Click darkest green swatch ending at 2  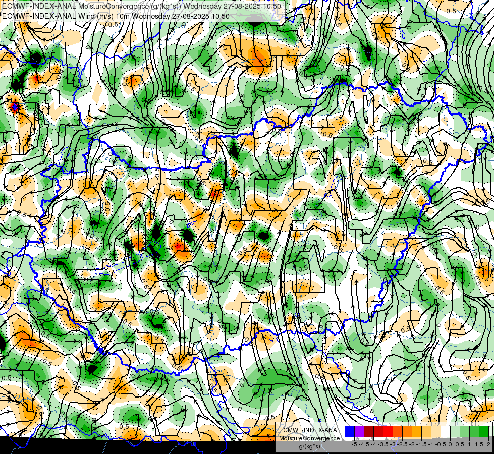coord(483,431)
